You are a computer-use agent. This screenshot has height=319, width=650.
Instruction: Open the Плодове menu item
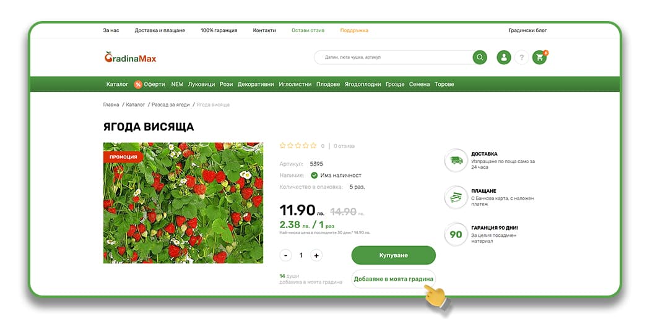(328, 85)
